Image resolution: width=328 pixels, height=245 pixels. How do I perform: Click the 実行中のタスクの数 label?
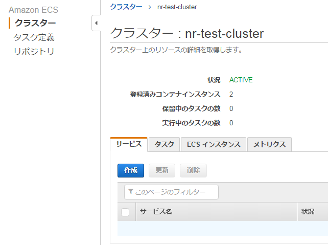(191, 123)
